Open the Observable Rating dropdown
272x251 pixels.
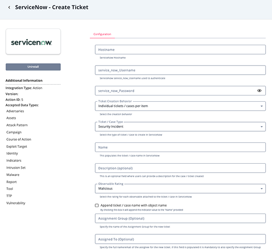tap(180, 189)
